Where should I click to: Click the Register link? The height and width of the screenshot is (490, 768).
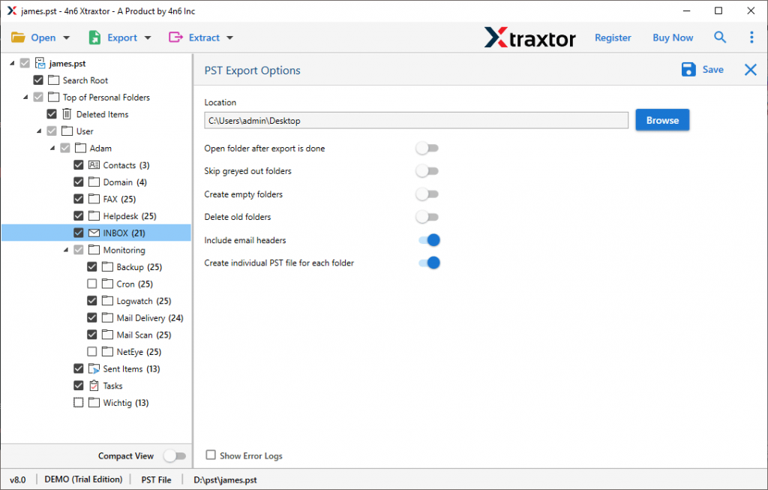coord(613,37)
